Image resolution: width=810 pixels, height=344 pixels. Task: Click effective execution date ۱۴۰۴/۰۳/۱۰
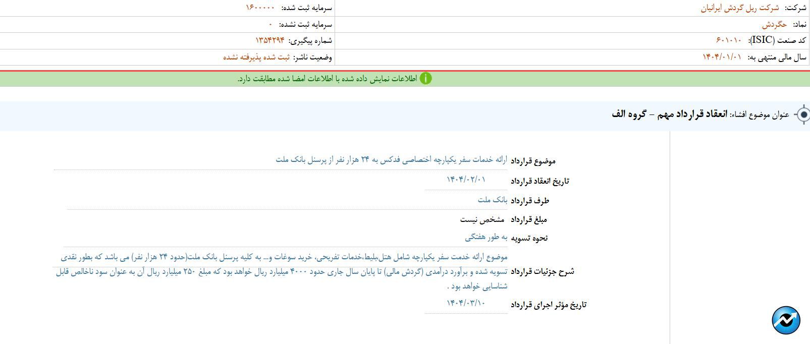pyautogui.click(x=466, y=303)
